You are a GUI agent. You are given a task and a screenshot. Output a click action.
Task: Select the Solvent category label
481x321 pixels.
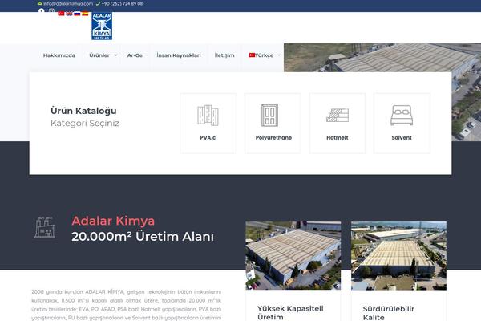click(402, 137)
